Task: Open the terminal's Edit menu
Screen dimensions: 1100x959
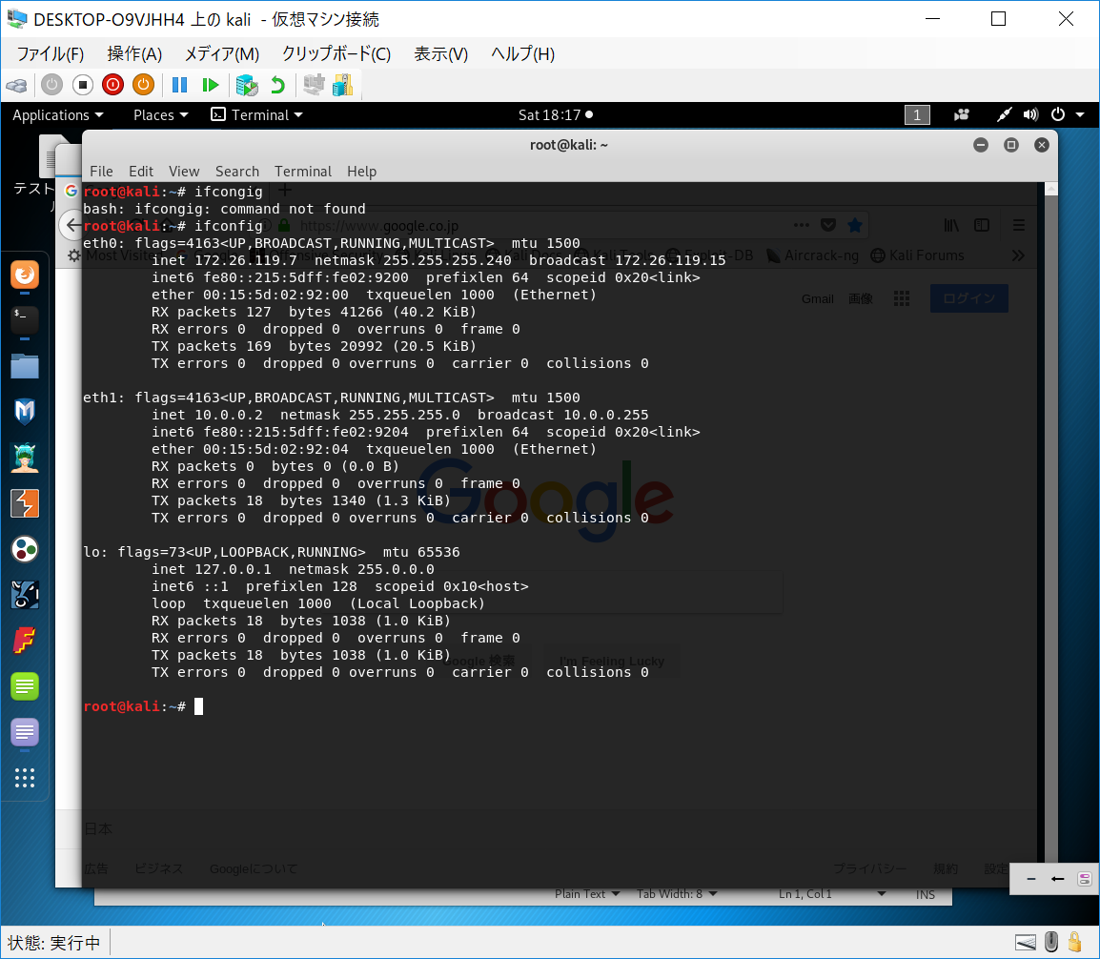Action: (141, 172)
